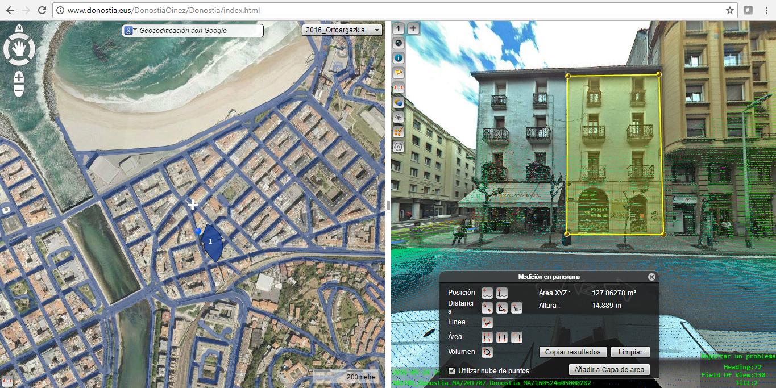Screen dimensions: 776x388
Task: Click the Copiar resultados button
Action: (x=572, y=352)
